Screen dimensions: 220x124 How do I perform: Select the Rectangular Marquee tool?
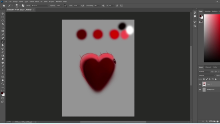(x=3, y=17)
